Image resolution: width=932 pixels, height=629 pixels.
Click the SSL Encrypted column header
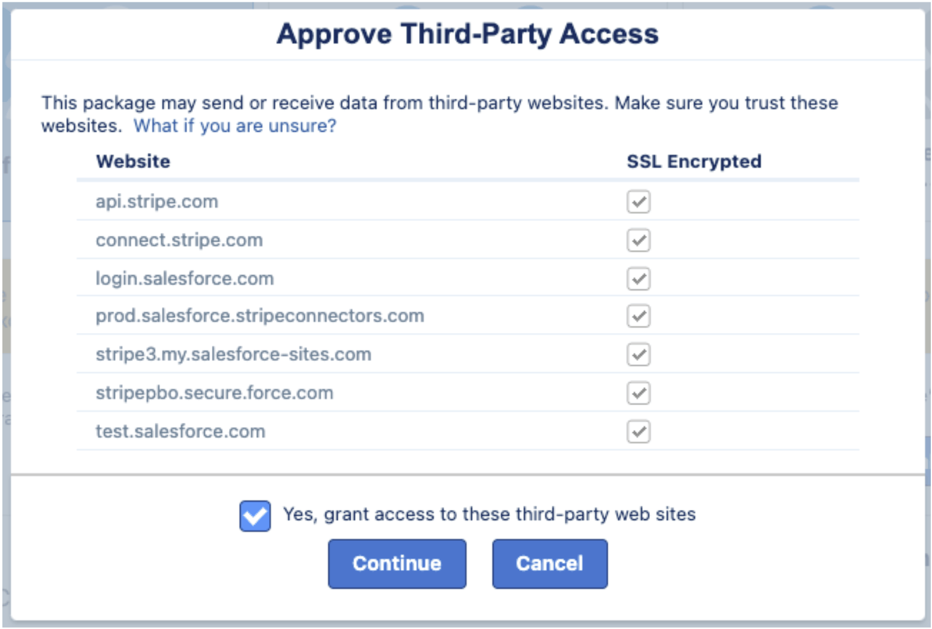(694, 161)
